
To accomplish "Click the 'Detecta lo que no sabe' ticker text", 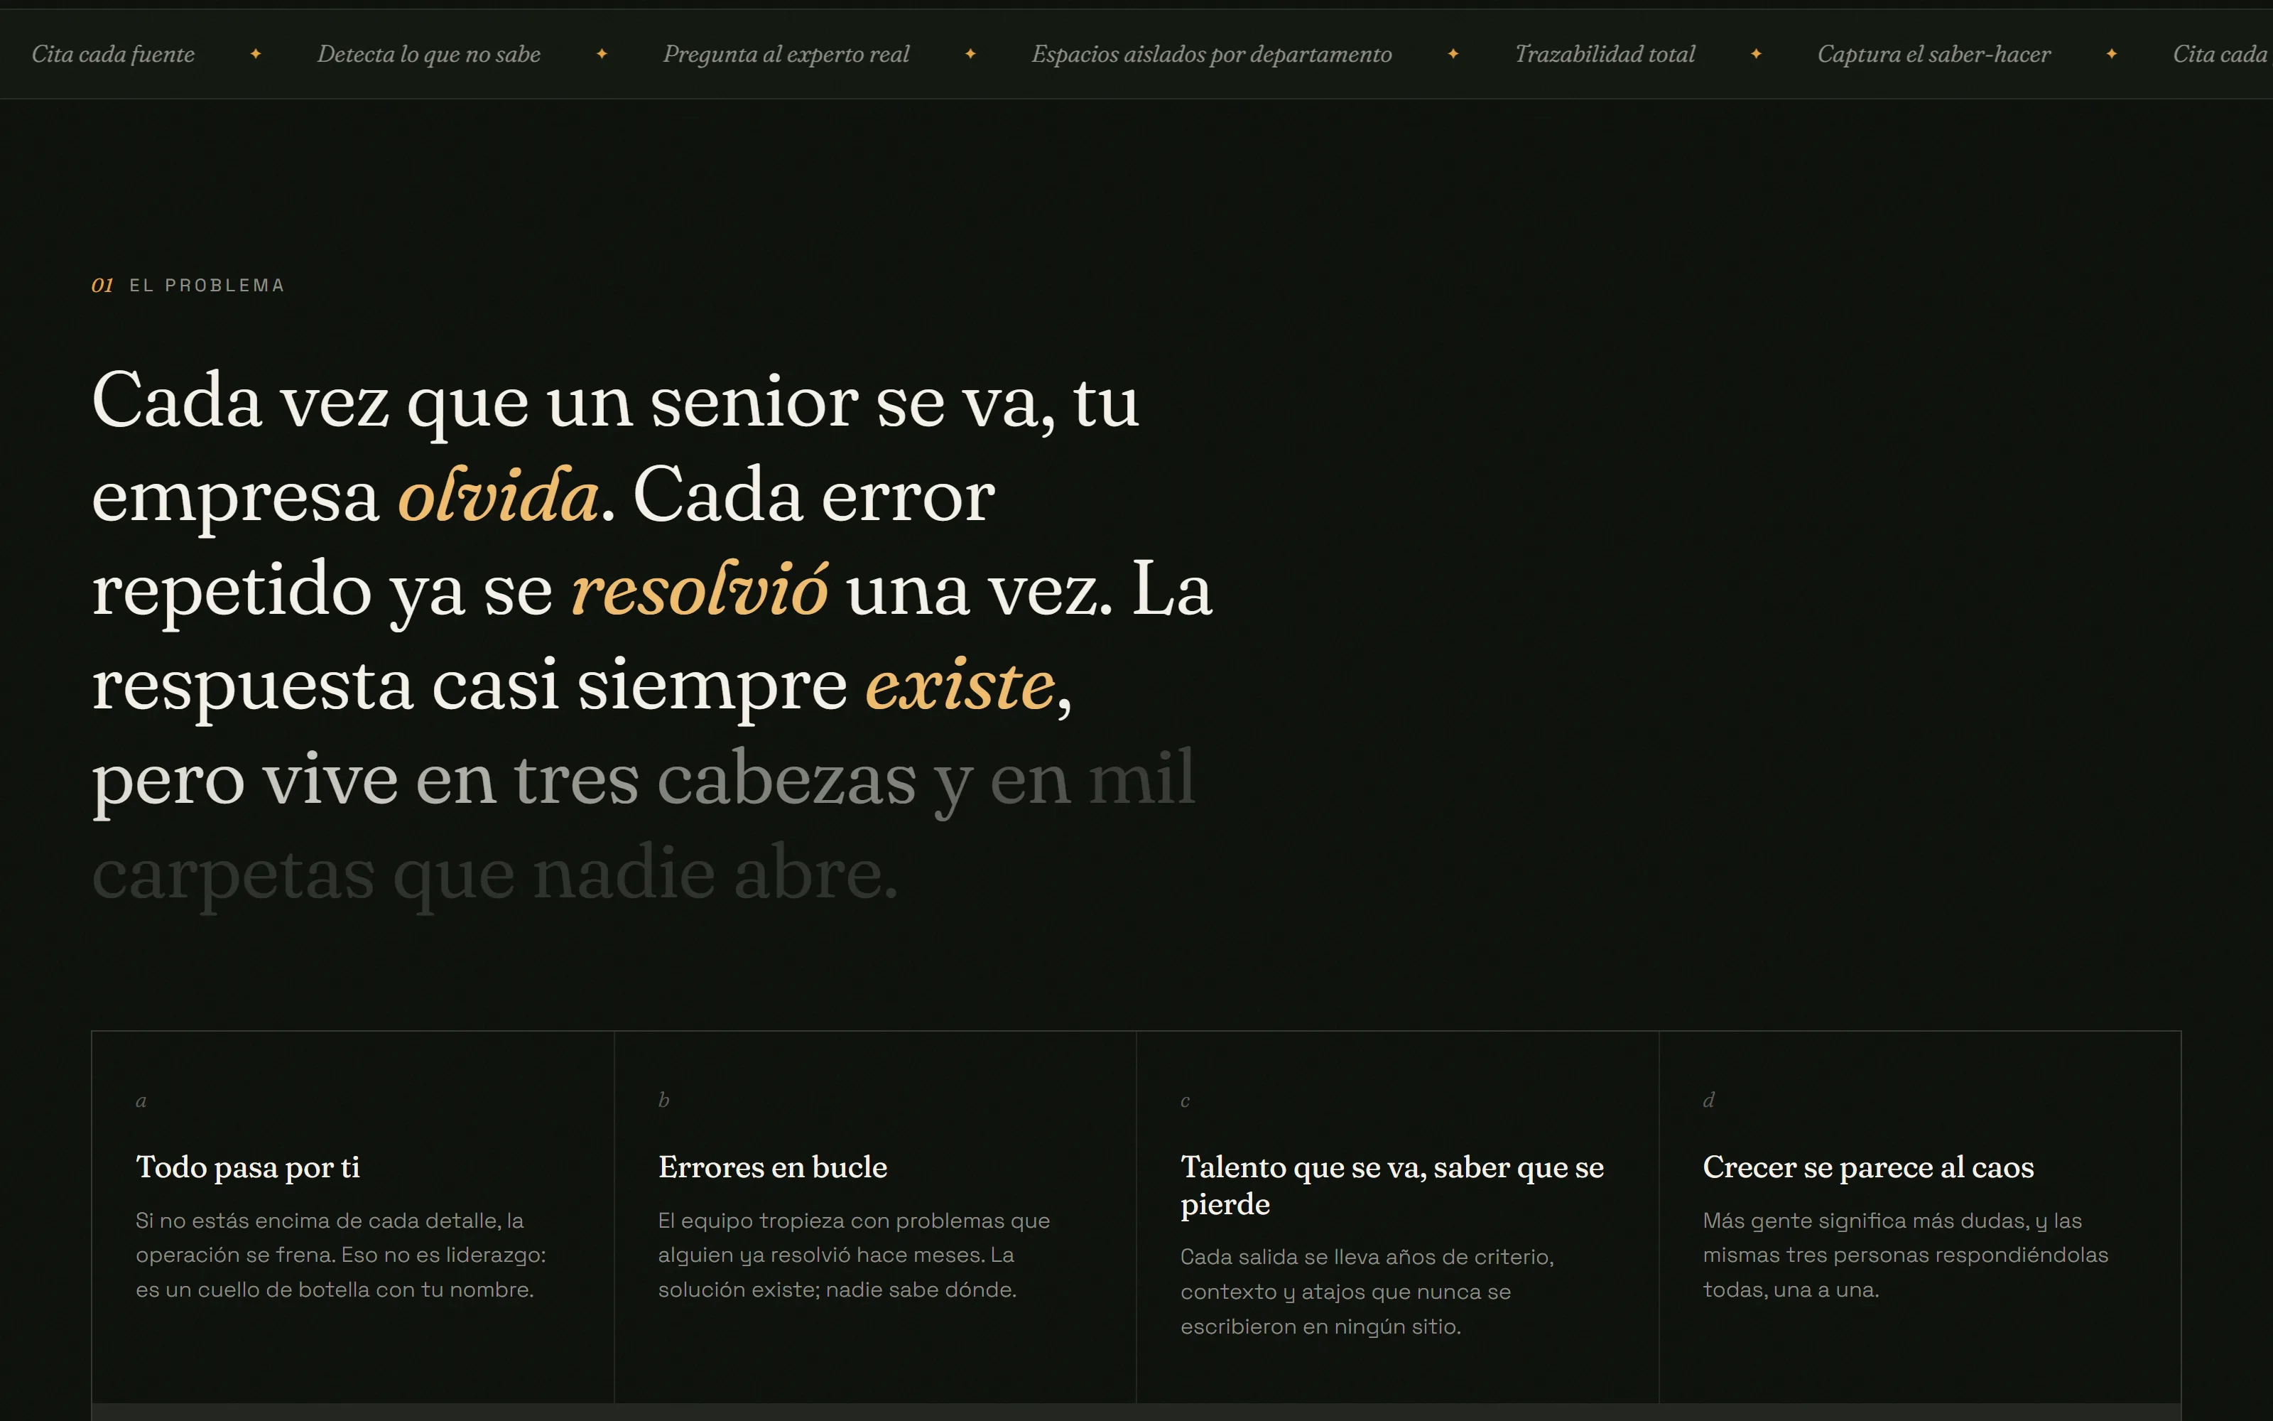I will 428,55.
